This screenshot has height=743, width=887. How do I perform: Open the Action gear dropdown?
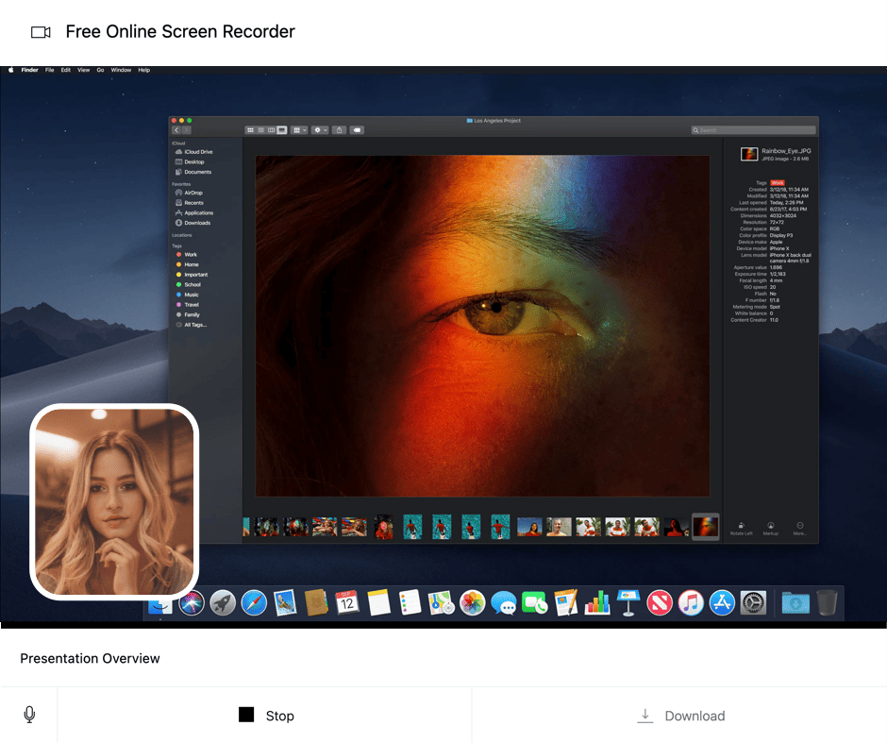pos(320,129)
